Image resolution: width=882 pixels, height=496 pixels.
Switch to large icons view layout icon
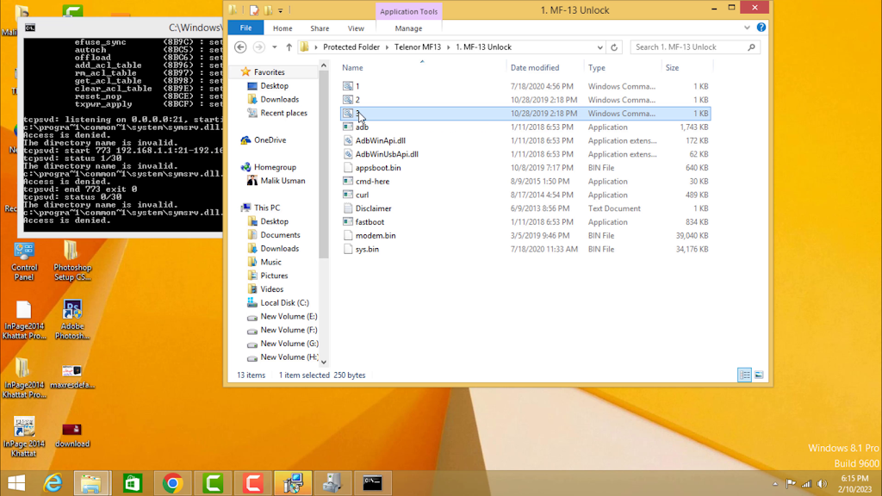[x=759, y=375]
